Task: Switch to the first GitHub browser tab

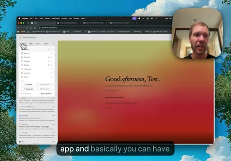Action: click(69, 23)
